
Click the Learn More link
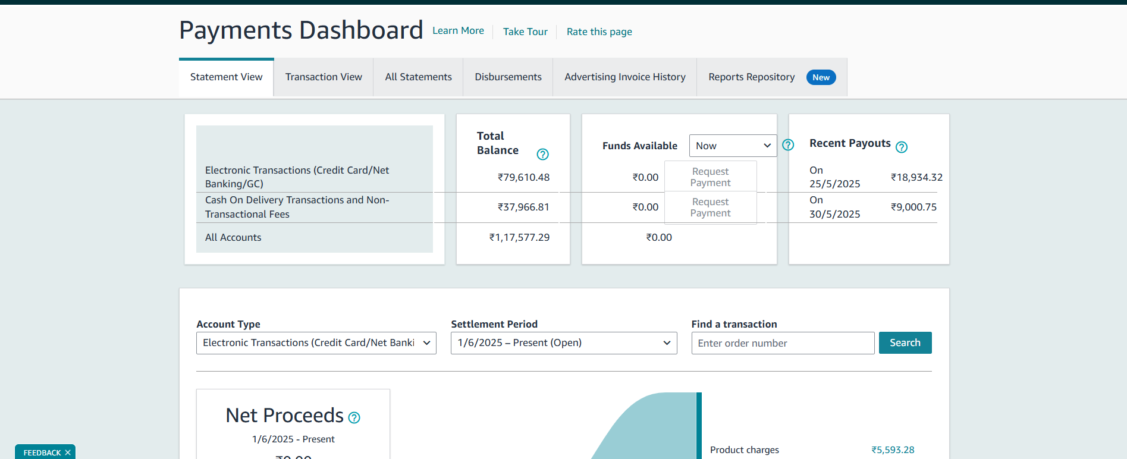pos(458,31)
